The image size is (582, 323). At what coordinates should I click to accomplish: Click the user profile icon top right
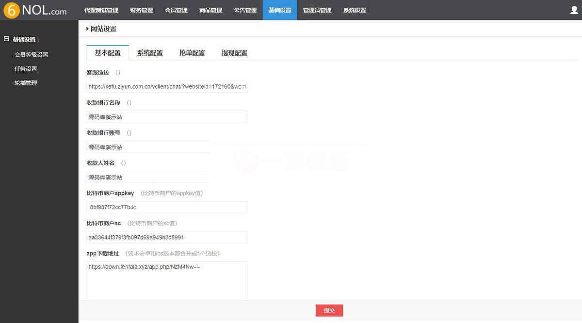[574, 10]
